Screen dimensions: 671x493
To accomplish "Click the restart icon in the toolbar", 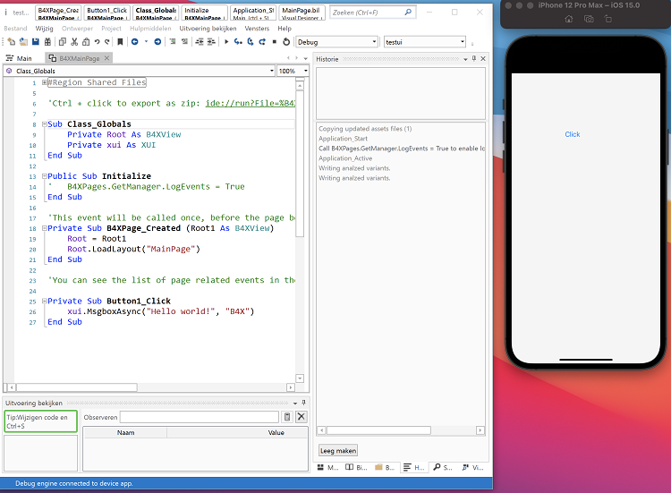I will pyautogui.click(x=285, y=42).
